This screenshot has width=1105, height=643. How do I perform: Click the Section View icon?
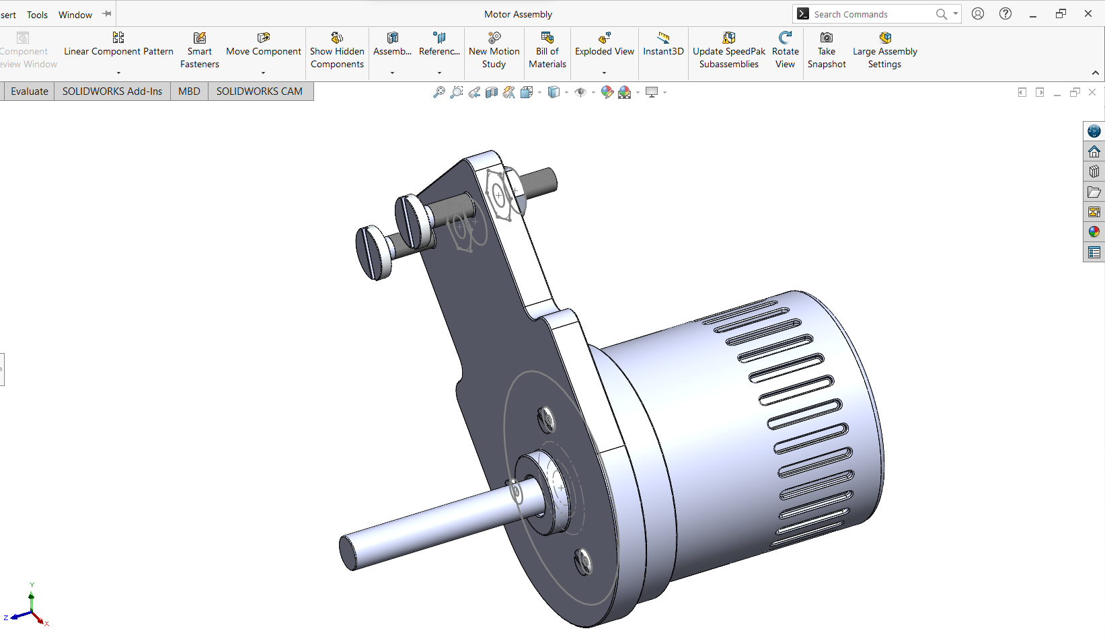(492, 92)
